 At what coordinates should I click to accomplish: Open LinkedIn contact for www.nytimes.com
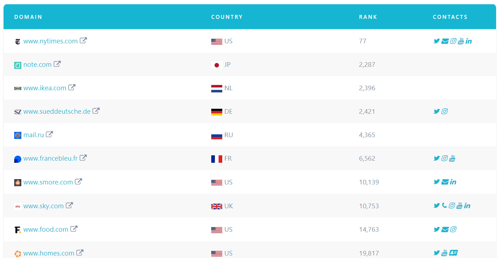[x=469, y=41]
